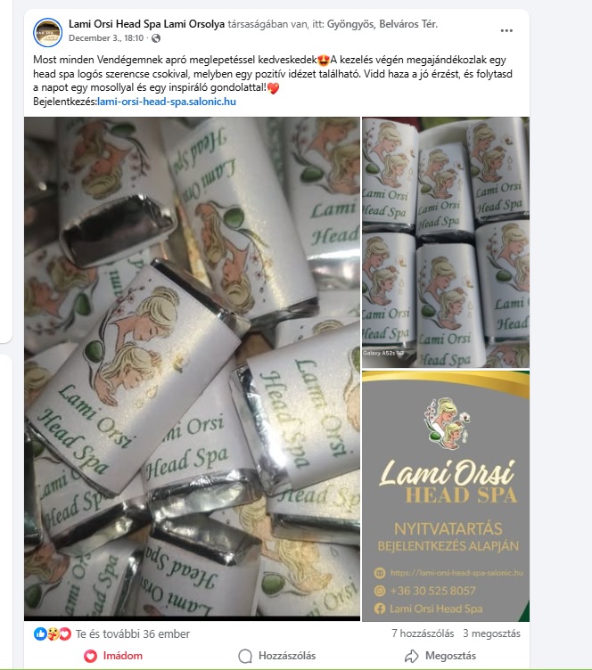The image size is (592, 670).
Task: Open the Gyöngyös, Belváros Tér location link
Action: [382, 24]
